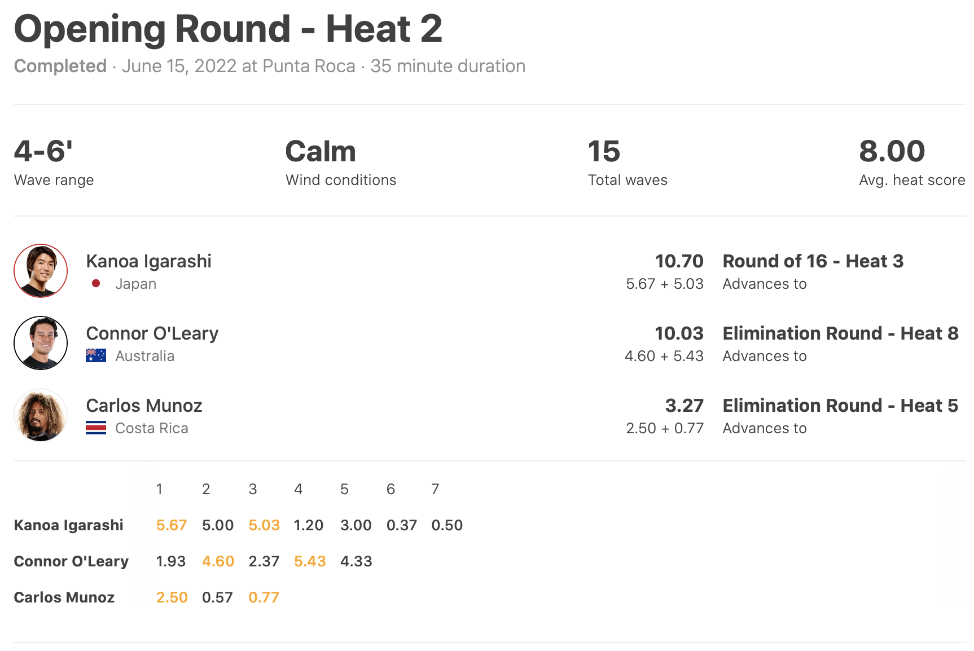This screenshot has width=974, height=651.
Task: Select the Kanoa Igarashi name heading
Action: (x=148, y=261)
